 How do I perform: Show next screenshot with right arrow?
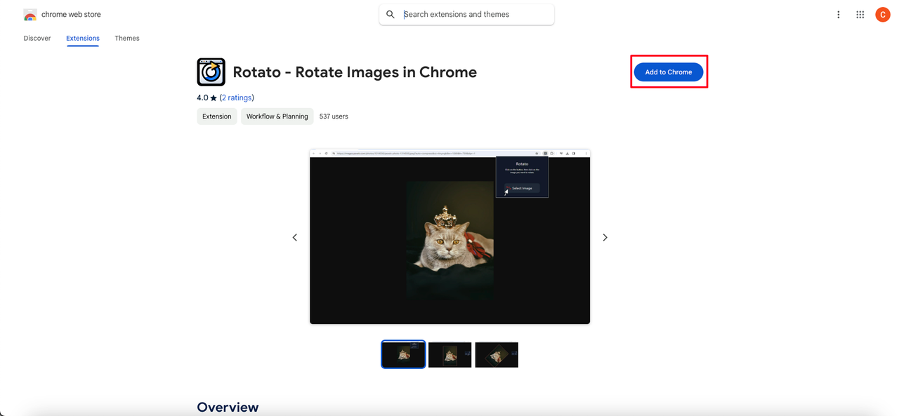click(605, 238)
